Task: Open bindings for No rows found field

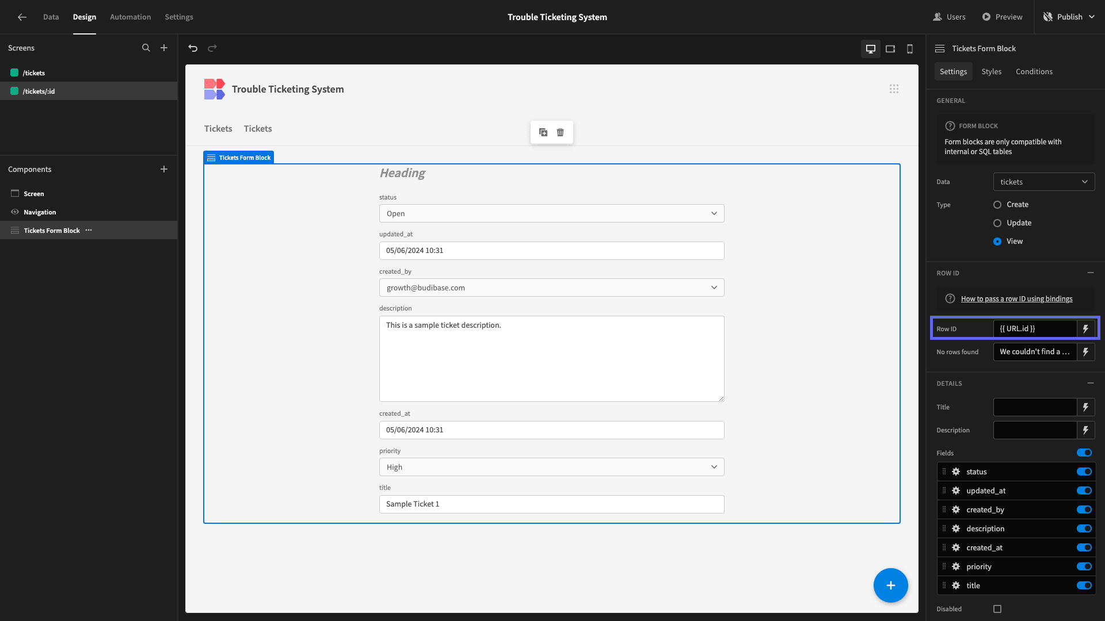Action: point(1086,352)
